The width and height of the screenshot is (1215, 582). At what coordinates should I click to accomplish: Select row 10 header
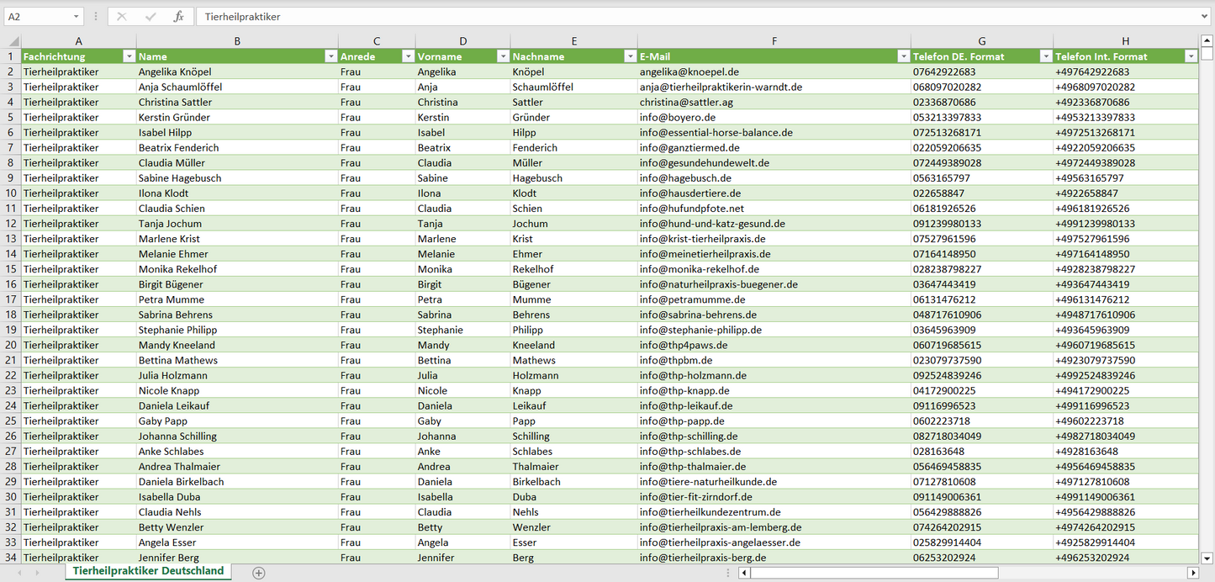pyautogui.click(x=11, y=193)
